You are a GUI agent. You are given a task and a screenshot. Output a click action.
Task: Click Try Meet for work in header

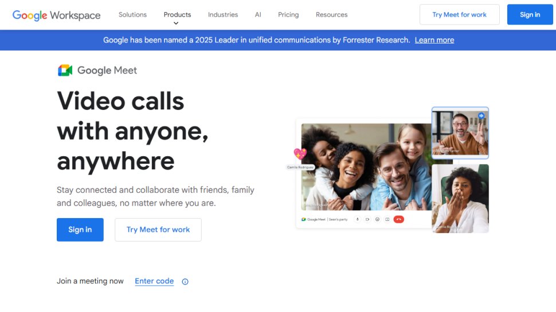click(460, 14)
